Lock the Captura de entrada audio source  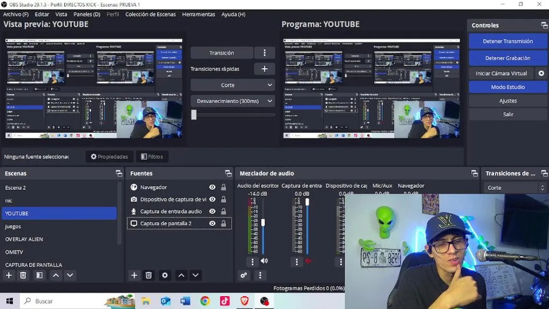(x=223, y=211)
